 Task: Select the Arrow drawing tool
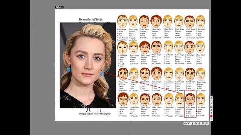pos(211,104)
